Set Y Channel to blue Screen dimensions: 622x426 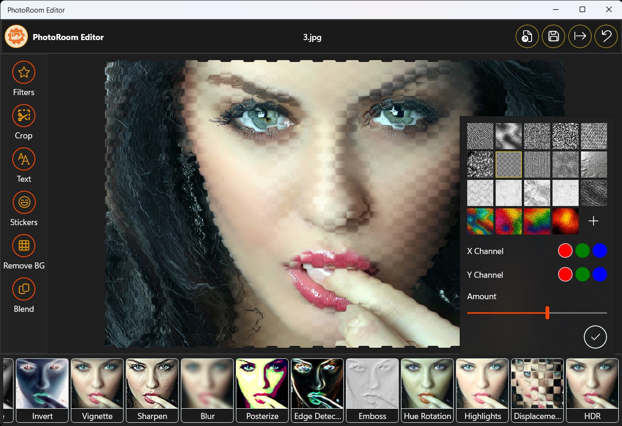600,275
